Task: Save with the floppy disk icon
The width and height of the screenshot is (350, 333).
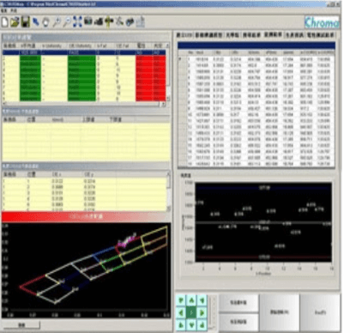Action: pos(26,22)
